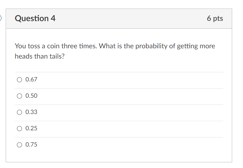
Task: Click the answer row containing 0.25
Action: tap(114, 129)
